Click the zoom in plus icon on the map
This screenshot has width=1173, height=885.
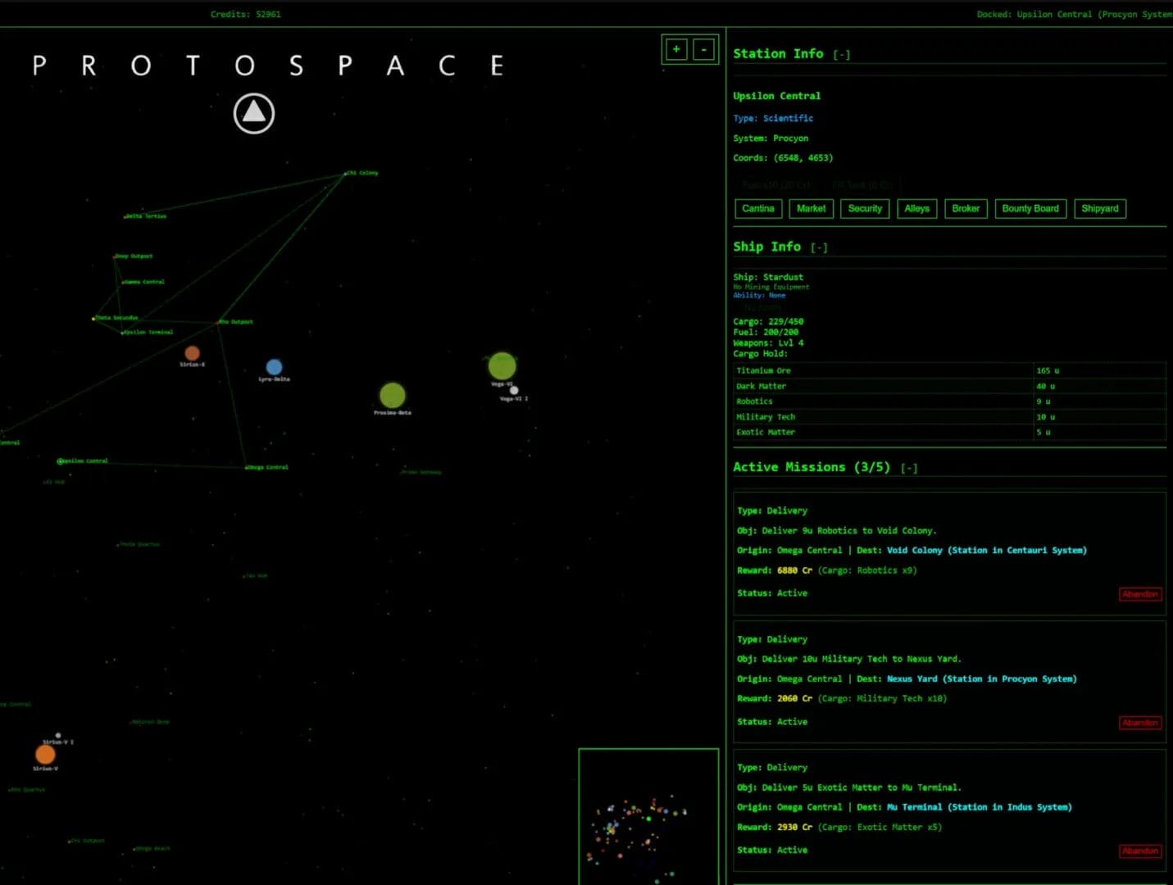coord(675,49)
